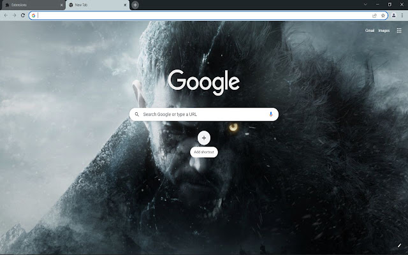Go back with the browser back arrow
Image resolution: width=408 pixels, height=255 pixels.
point(6,15)
